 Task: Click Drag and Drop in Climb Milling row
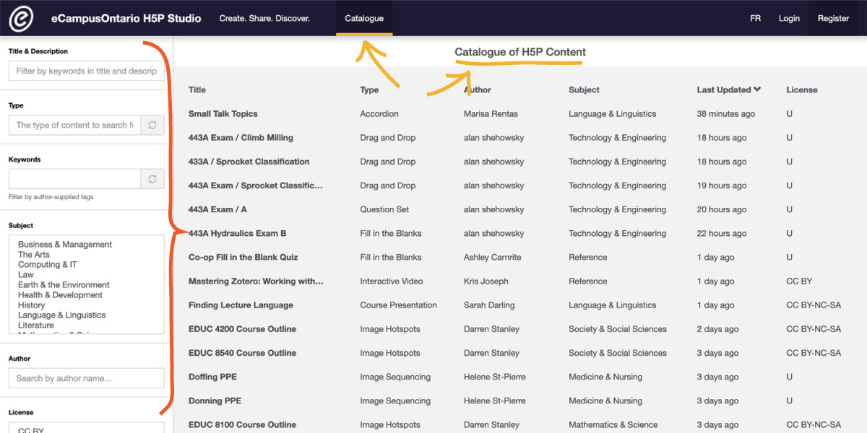coord(388,138)
